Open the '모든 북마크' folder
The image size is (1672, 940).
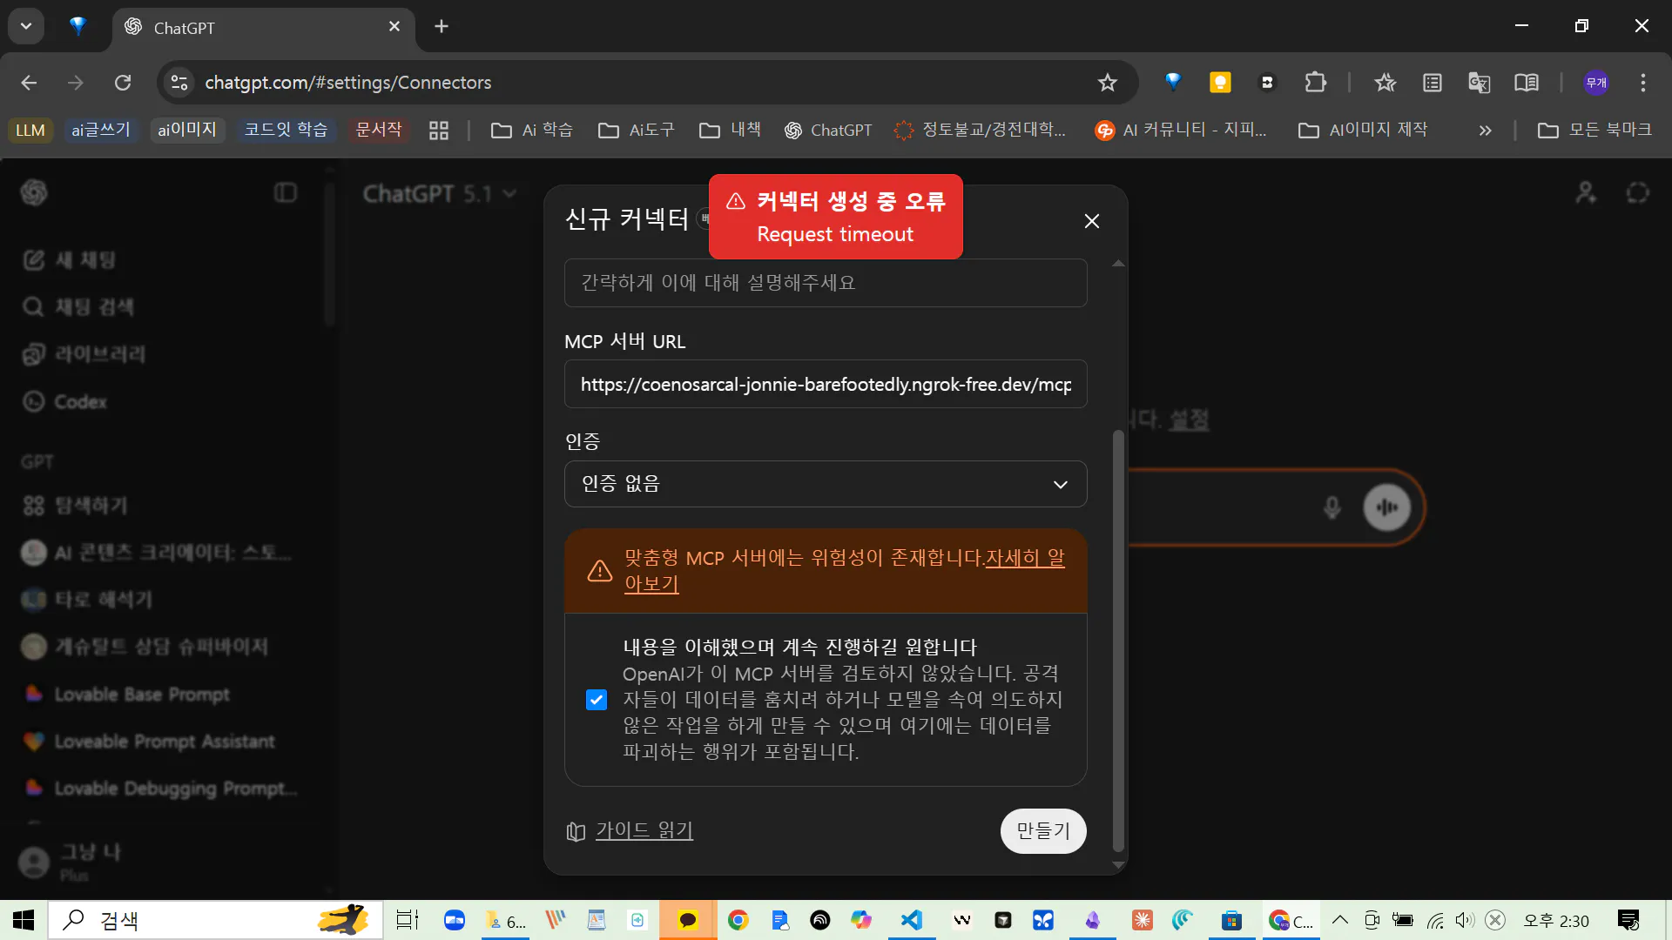pos(1594,130)
